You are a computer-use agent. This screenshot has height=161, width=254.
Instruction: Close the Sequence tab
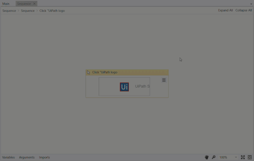point(34,4)
